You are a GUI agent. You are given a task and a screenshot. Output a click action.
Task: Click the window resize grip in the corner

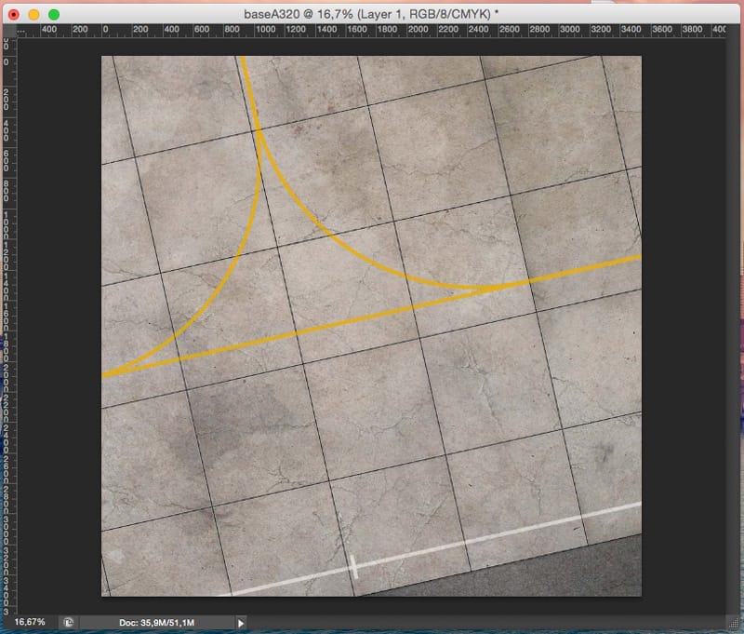click(x=734, y=623)
